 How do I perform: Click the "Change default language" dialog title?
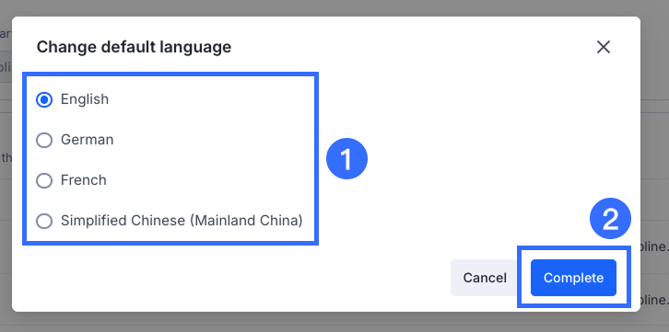[x=134, y=47]
